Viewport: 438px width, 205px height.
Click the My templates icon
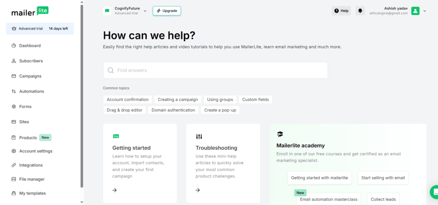(x=14, y=193)
